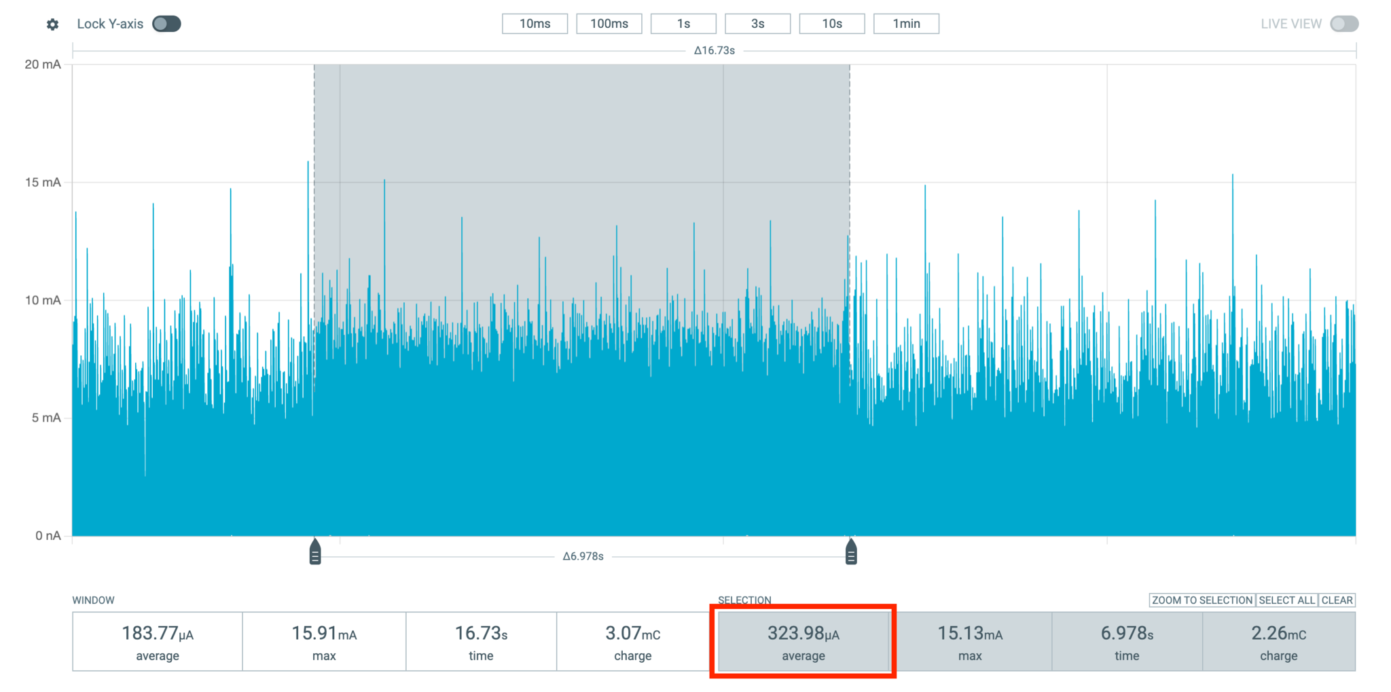Switch to the 10s time window
This screenshot has height=692, width=1391.
pos(831,24)
